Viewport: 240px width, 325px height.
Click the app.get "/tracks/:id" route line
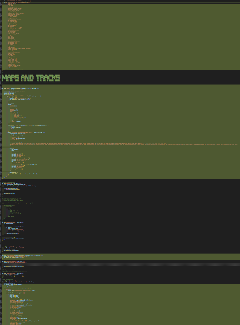pos(10,183)
